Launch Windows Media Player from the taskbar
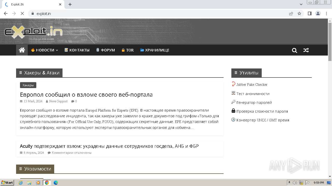The width and height of the screenshot is (332, 186). (38, 183)
